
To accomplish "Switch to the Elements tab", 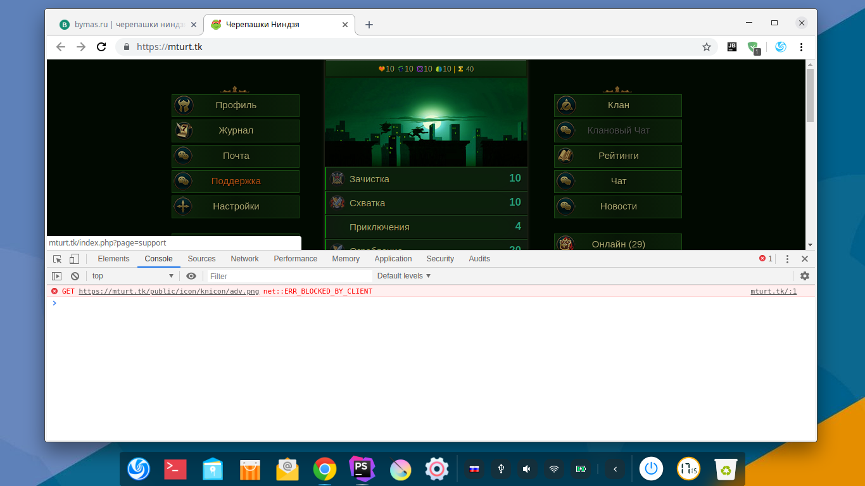I will [113, 259].
